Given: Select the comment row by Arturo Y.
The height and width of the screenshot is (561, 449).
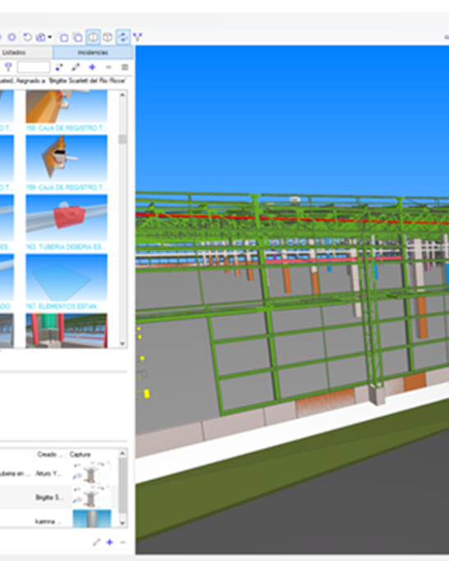Looking at the screenshot, I should [59, 473].
